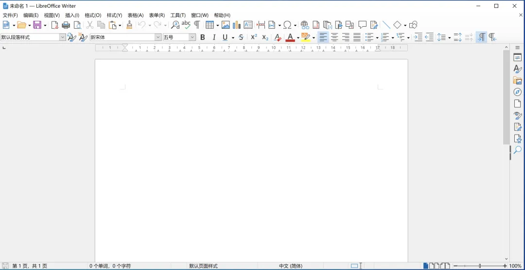Open the font color dropdown arrow
Screen dimensions: 525x270
298,37
